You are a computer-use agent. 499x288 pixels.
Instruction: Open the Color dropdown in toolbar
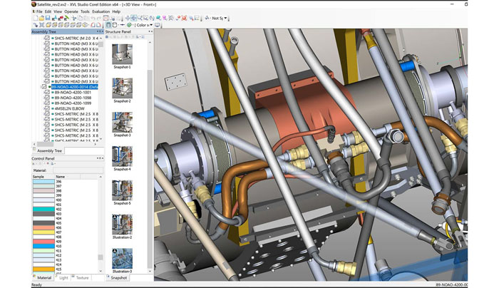(x=144, y=25)
